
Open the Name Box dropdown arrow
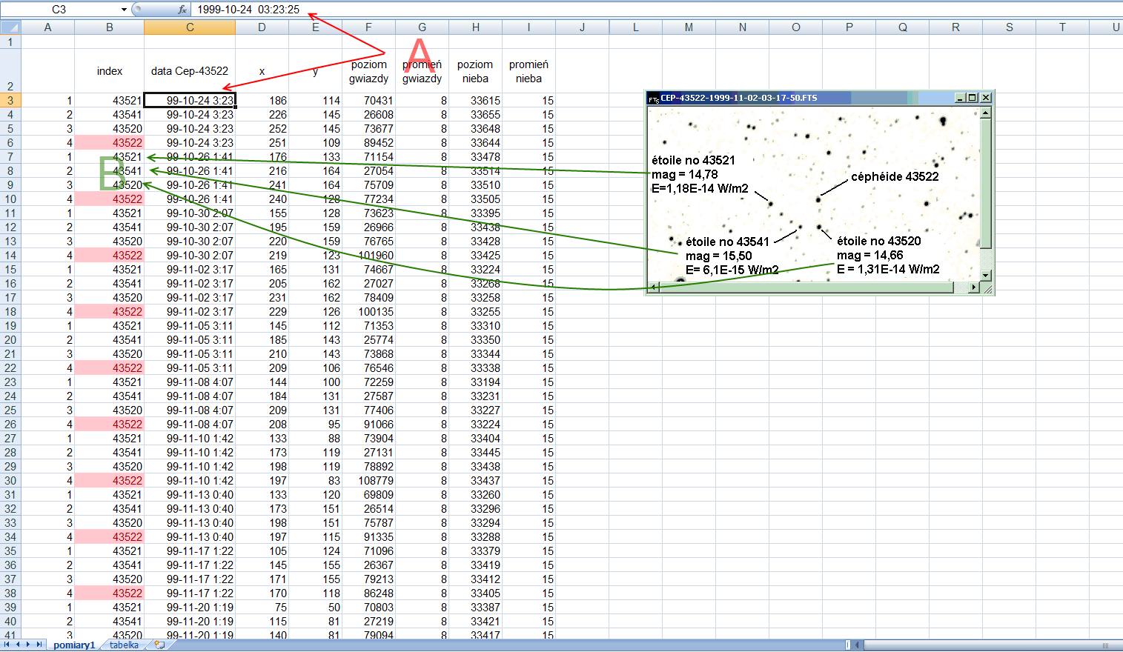coord(124,10)
